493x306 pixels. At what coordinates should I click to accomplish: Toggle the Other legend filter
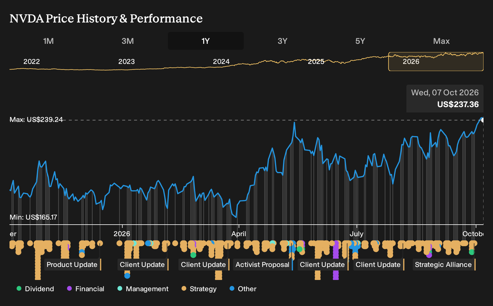[243, 289]
